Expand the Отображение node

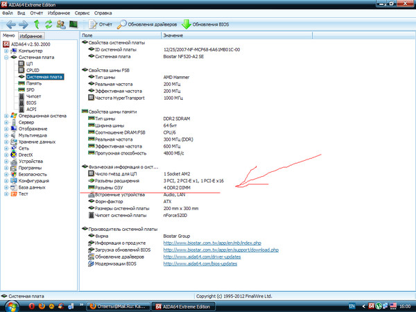(x=6, y=129)
